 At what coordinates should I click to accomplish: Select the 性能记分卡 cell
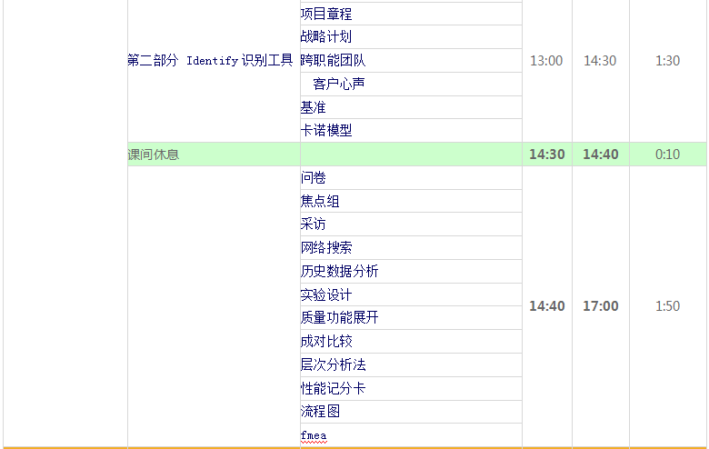tap(411, 388)
